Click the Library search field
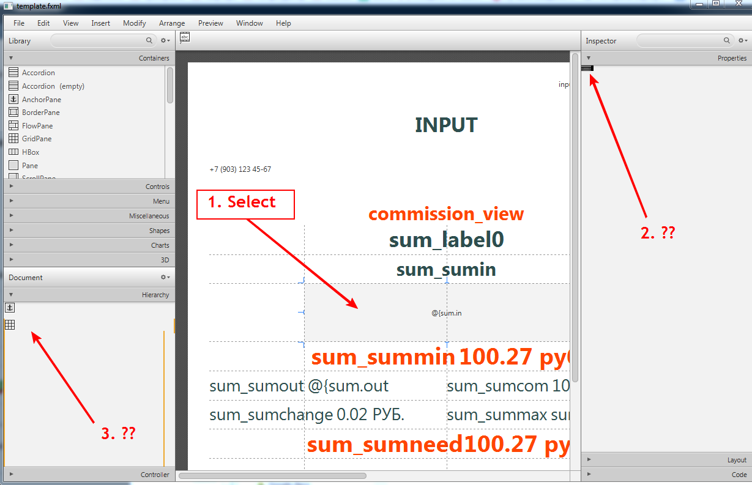Image resolution: width=752 pixels, height=485 pixels. 98,41
